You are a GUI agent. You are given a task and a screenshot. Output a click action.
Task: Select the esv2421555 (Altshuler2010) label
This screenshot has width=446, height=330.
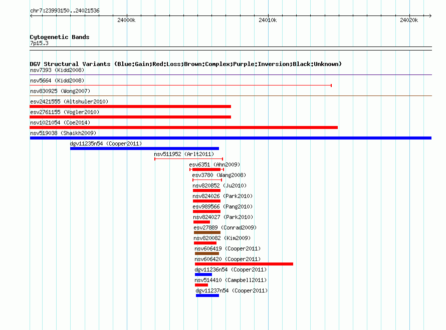point(69,101)
